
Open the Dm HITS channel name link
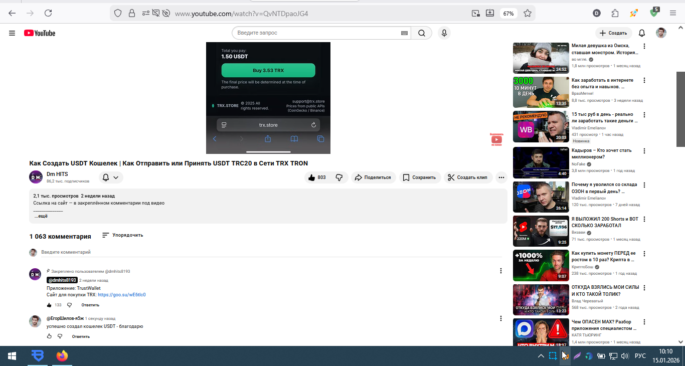click(x=57, y=174)
